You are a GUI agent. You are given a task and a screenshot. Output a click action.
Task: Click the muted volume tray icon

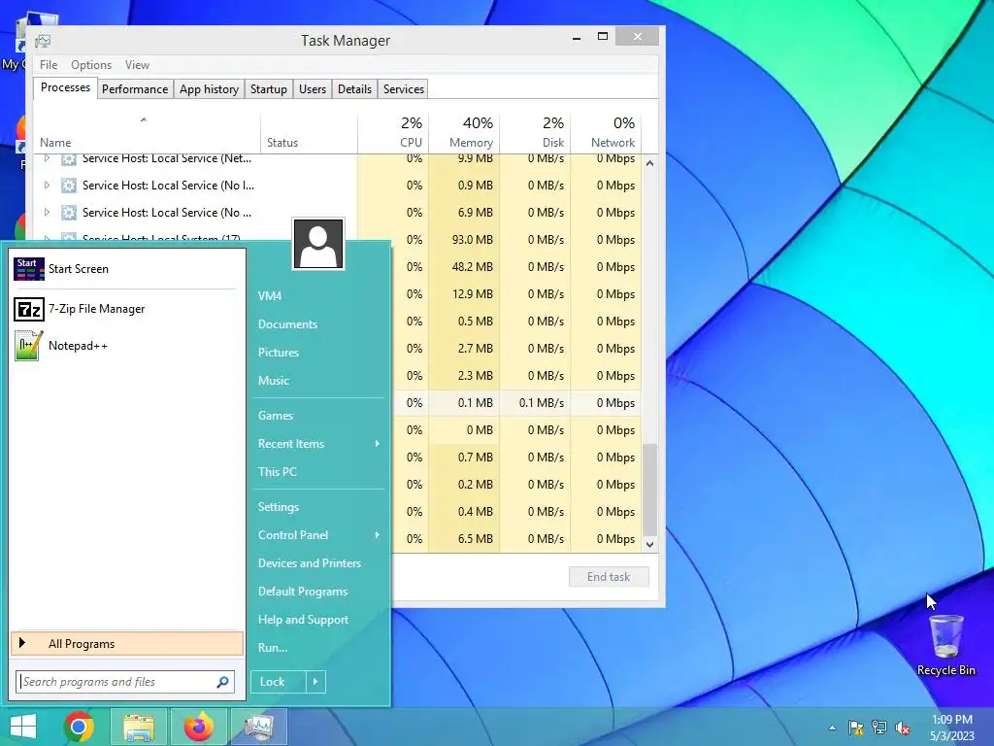903,728
